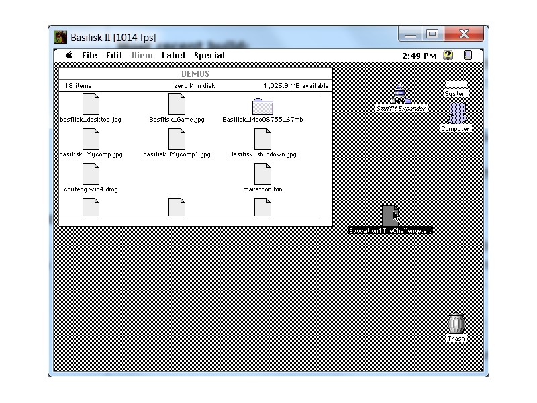Select the Trash can icon
The width and height of the screenshot is (537, 403).
(x=456, y=323)
